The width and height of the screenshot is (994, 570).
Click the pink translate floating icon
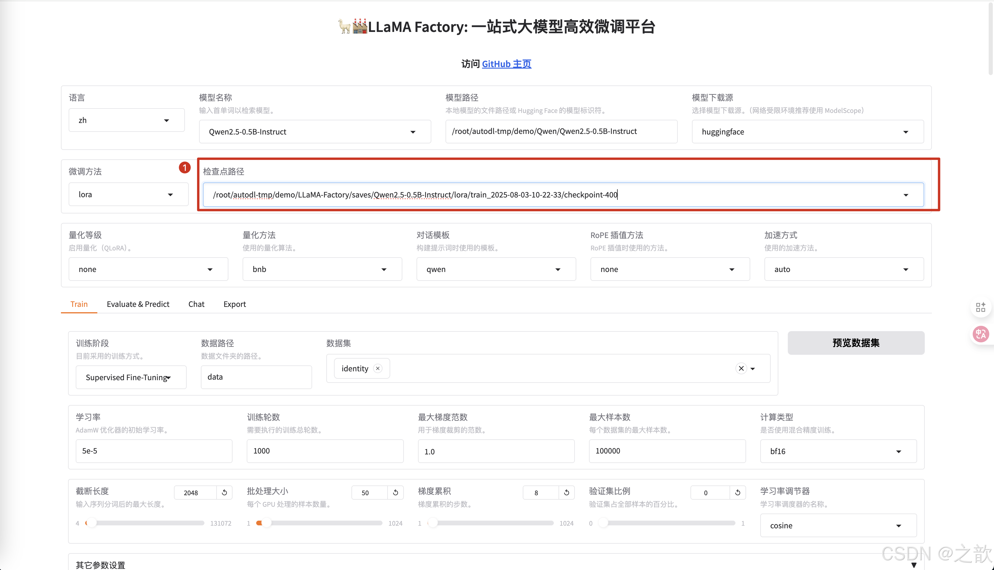(x=981, y=334)
